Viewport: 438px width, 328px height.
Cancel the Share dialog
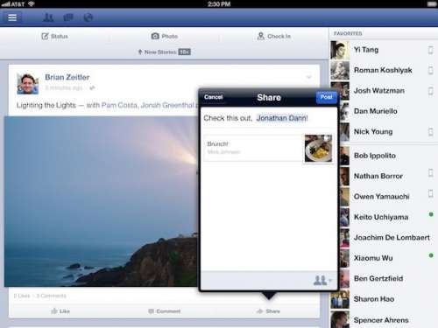tap(214, 97)
